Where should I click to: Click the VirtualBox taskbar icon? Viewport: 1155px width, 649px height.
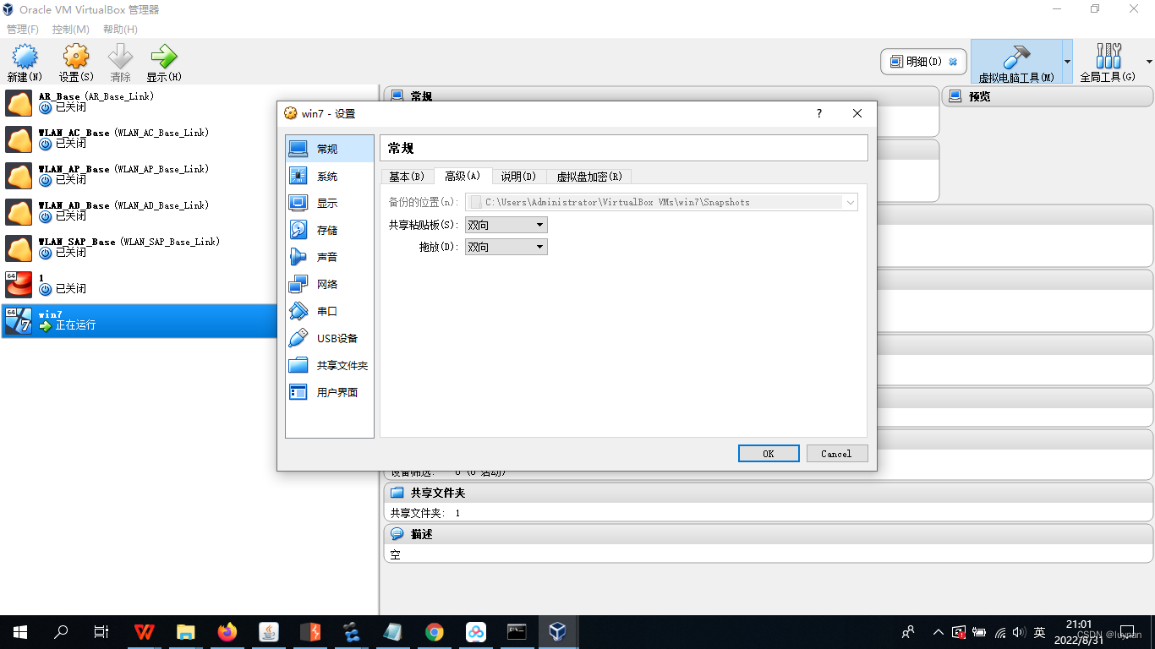(x=557, y=632)
